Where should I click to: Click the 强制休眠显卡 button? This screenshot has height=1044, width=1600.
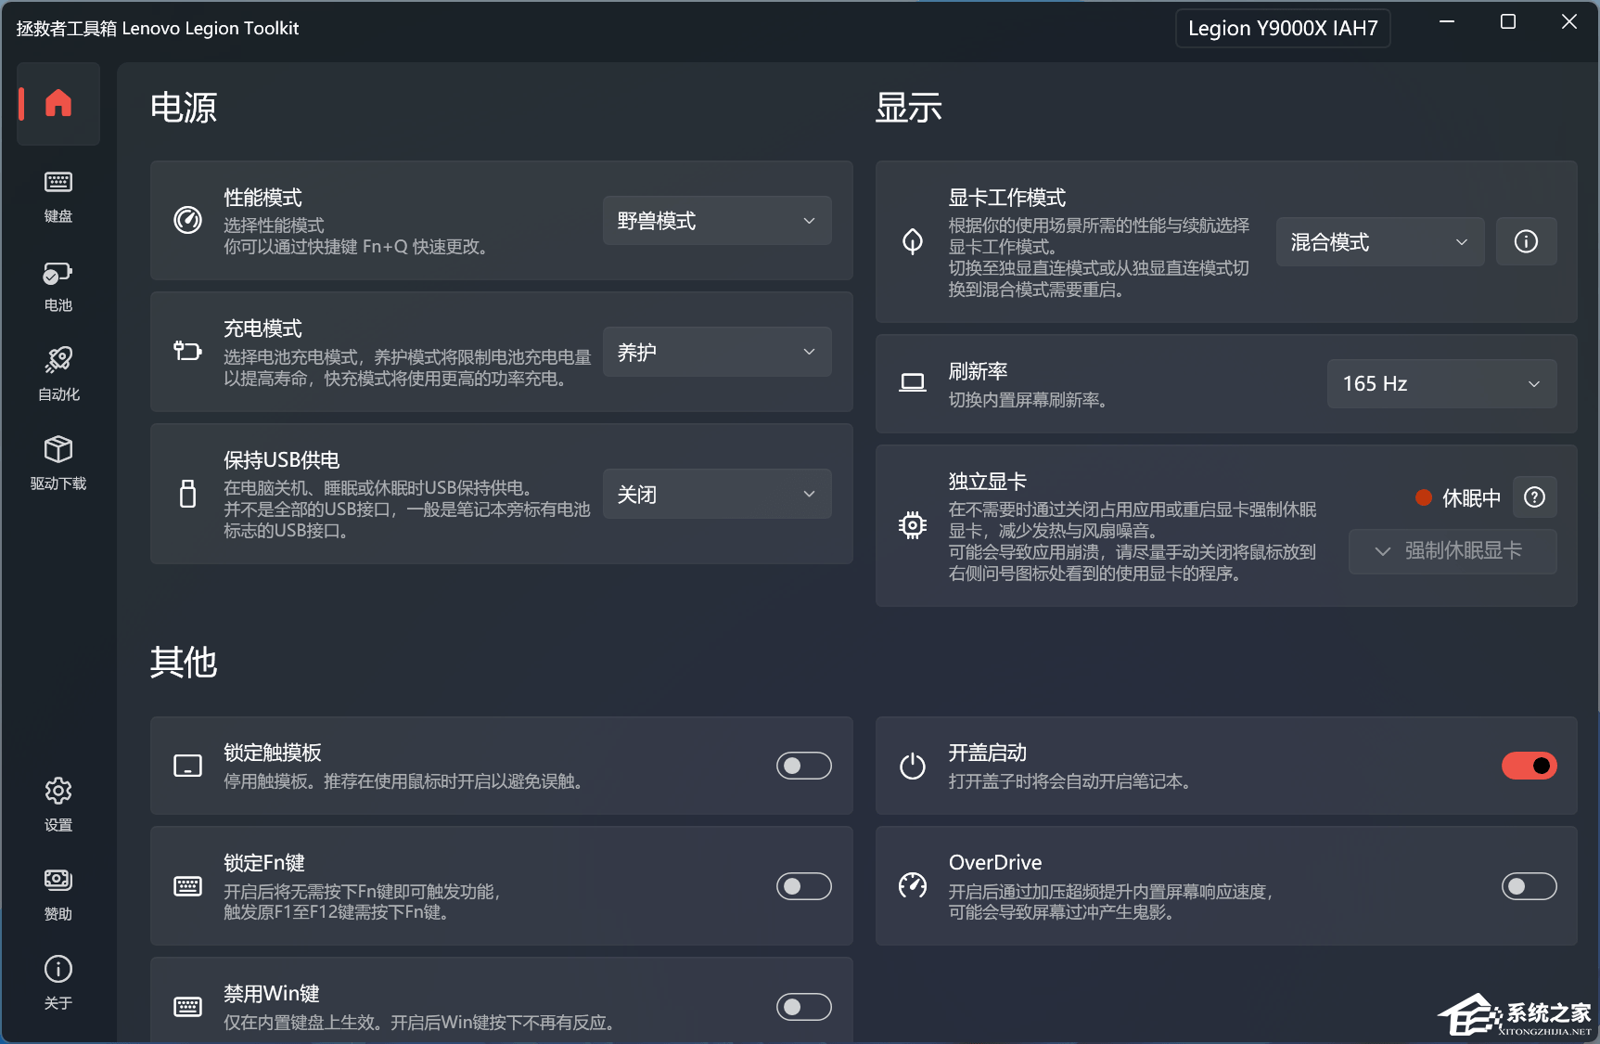pyautogui.click(x=1453, y=551)
